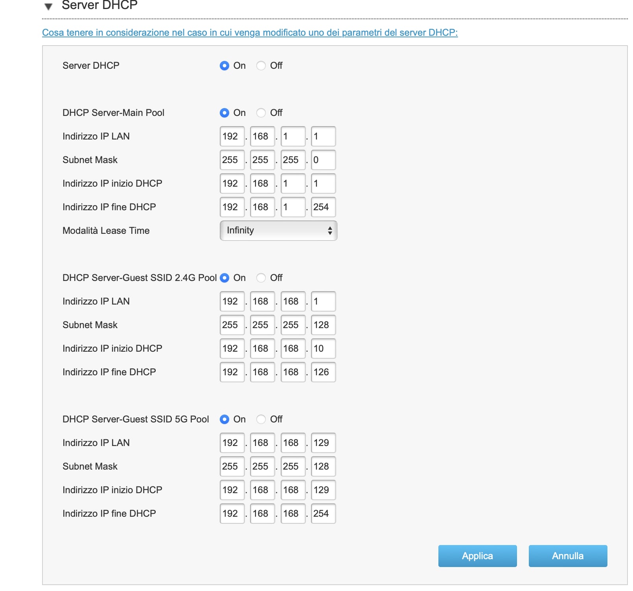Open the Modalità Lease Time dropdown
The image size is (633, 591).
click(279, 231)
